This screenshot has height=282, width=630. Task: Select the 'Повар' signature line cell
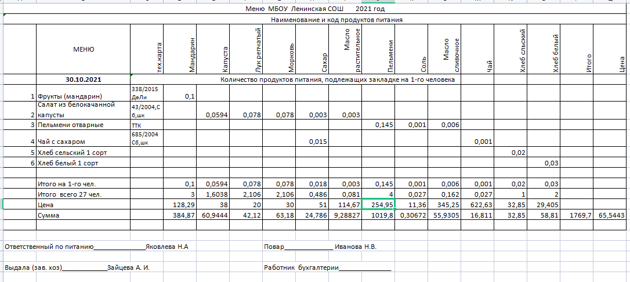[320, 247]
